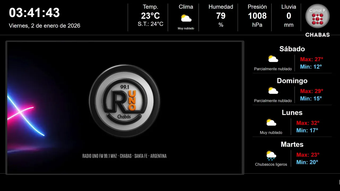Click the 23°C temperature reading
This screenshot has width=340, height=191.
pyautogui.click(x=150, y=16)
